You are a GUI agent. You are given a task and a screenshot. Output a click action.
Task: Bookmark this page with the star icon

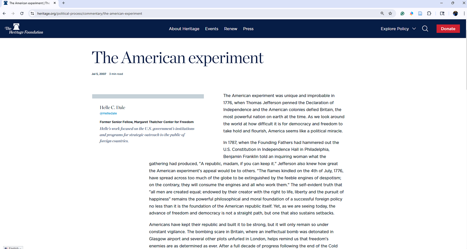click(390, 13)
